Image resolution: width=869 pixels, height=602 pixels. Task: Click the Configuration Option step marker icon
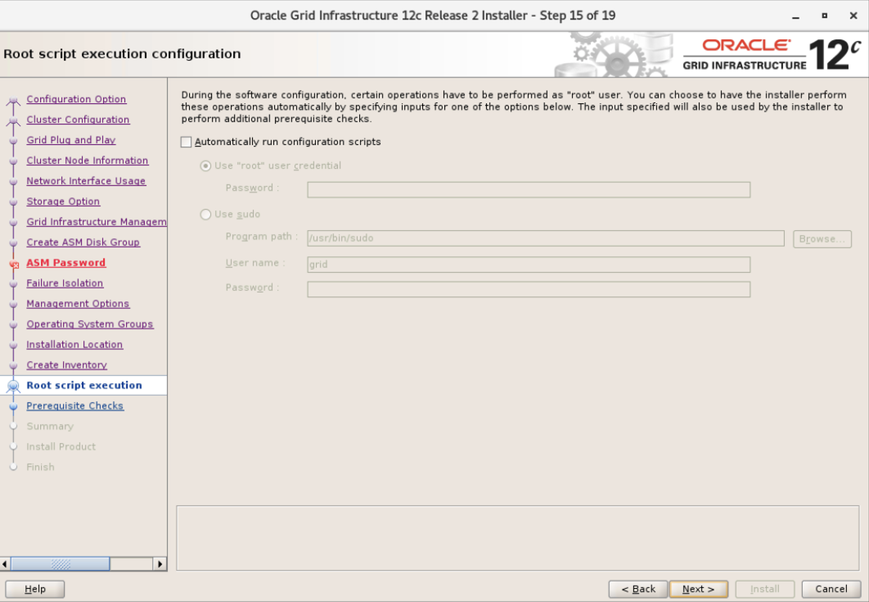(13, 101)
